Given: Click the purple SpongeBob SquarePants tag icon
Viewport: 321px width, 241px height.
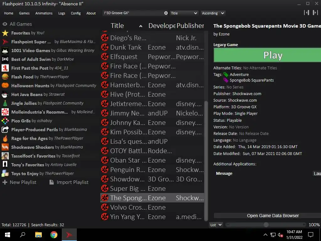Looking at the screenshot, I should (226, 80).
